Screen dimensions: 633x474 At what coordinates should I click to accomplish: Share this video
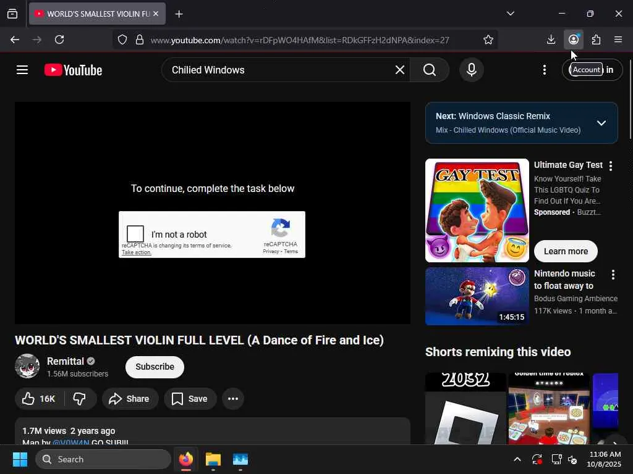point(130,399)
